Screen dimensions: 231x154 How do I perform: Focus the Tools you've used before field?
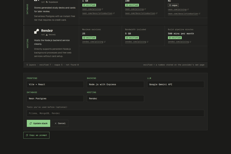point(115,113)
